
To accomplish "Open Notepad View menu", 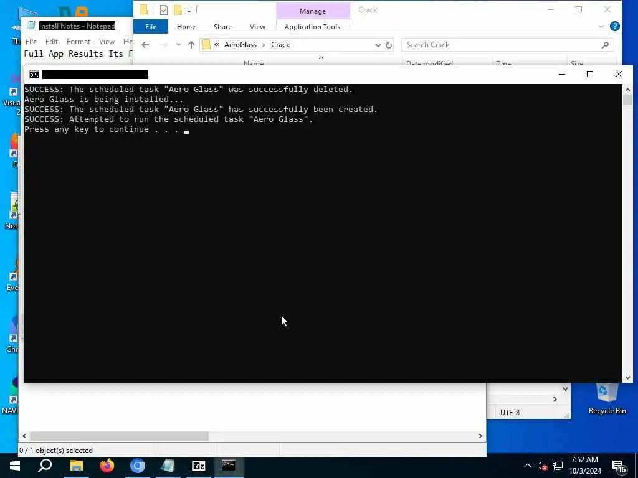I will [x=107, y=42].
